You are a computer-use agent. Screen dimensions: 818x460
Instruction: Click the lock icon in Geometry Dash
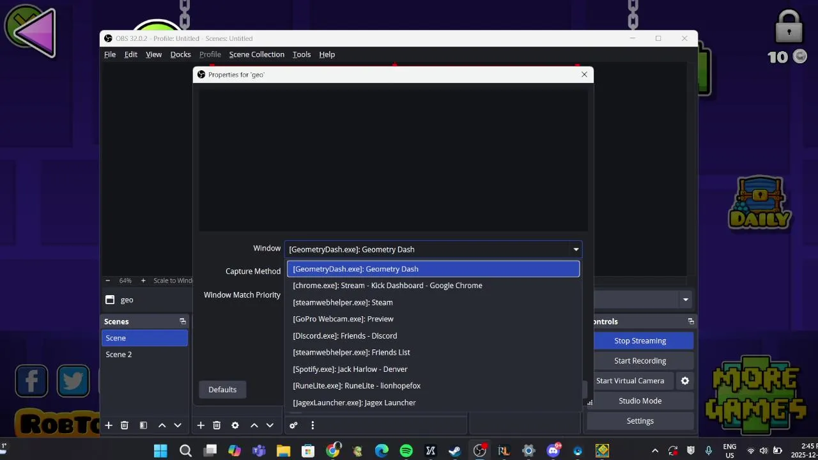[789, 27]
